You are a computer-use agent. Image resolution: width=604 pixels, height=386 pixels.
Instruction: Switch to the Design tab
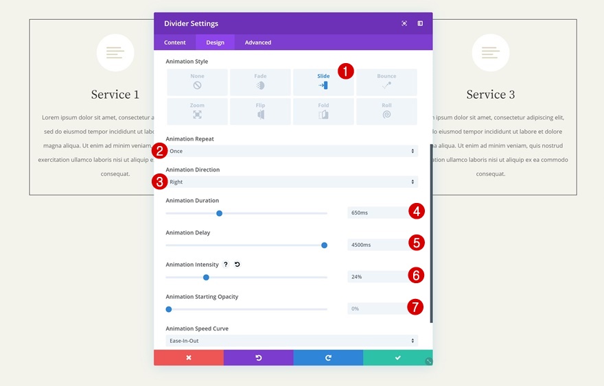tap(215, 43)
